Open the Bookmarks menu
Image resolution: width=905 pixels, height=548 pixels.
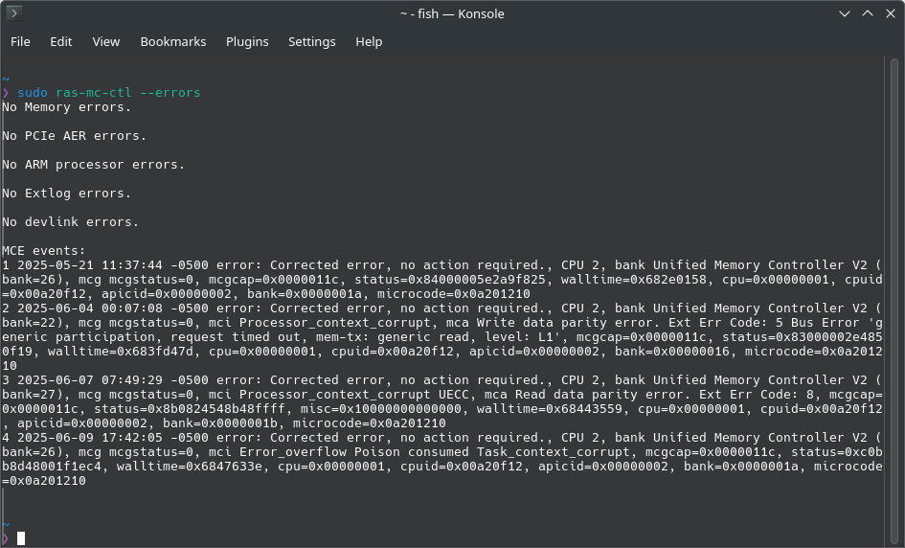click(173, 41)
